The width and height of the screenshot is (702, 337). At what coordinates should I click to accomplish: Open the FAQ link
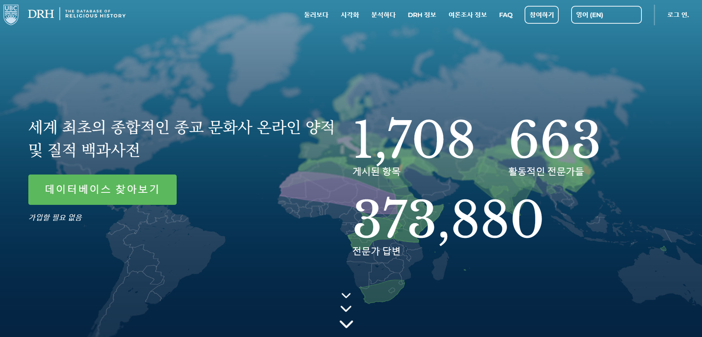coord(506,15)
